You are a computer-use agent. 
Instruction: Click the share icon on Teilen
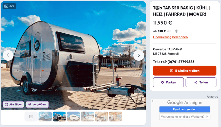click(x=196, y=82)
